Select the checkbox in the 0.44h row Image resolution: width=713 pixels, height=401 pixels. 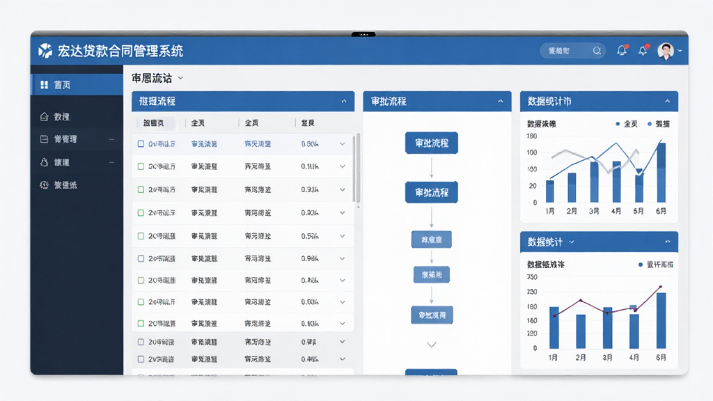(x=141, y=359)
